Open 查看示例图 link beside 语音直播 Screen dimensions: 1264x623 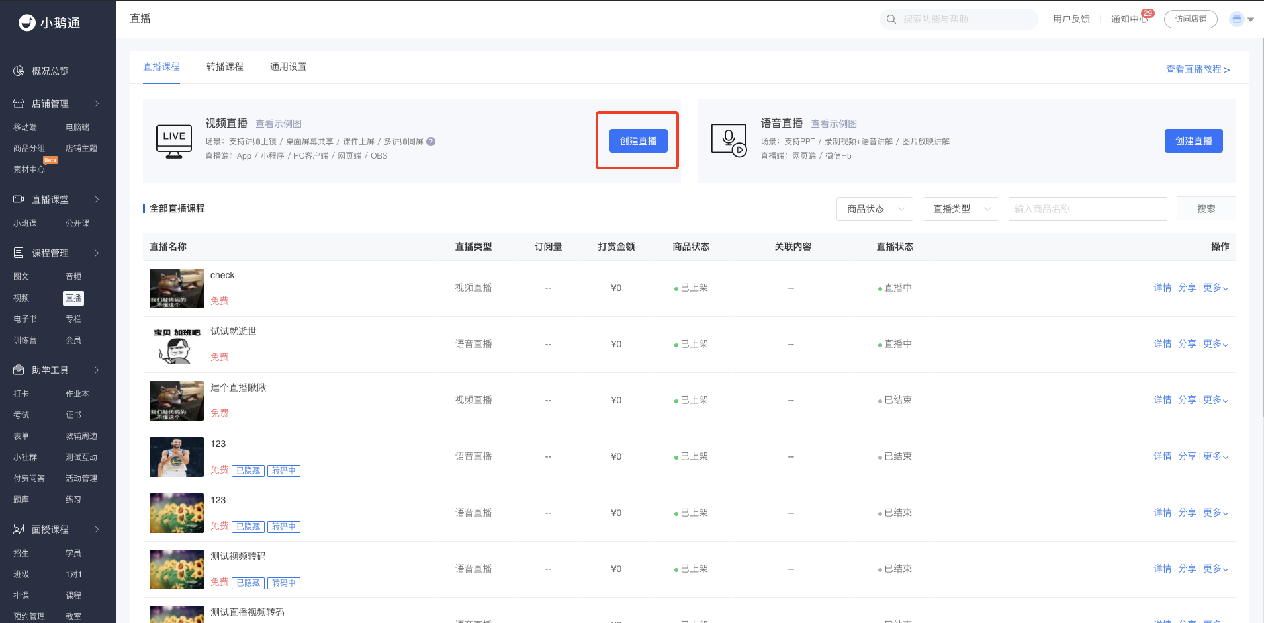pos(834,124)
